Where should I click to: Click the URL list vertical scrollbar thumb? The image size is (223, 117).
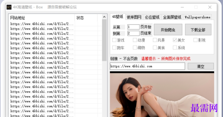[104, 40]
